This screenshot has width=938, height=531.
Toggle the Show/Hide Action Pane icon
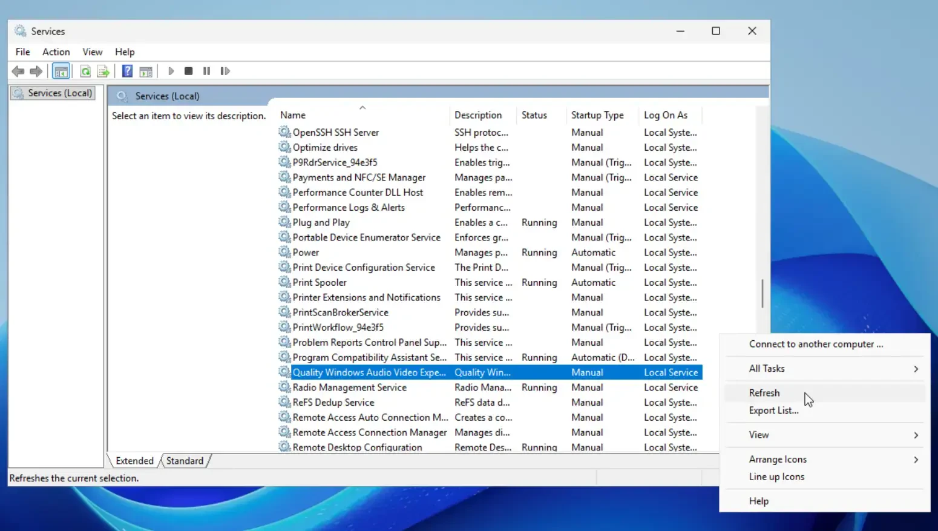[146, 71]
